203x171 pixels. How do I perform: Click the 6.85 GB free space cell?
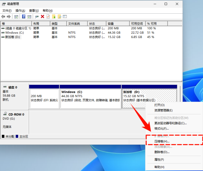(x=136, y=37)
